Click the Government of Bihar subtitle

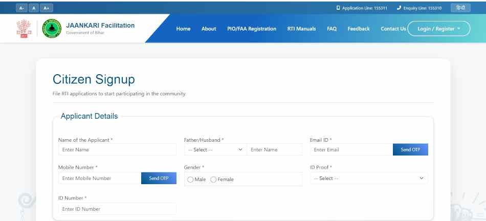click(x=85, y=33)
